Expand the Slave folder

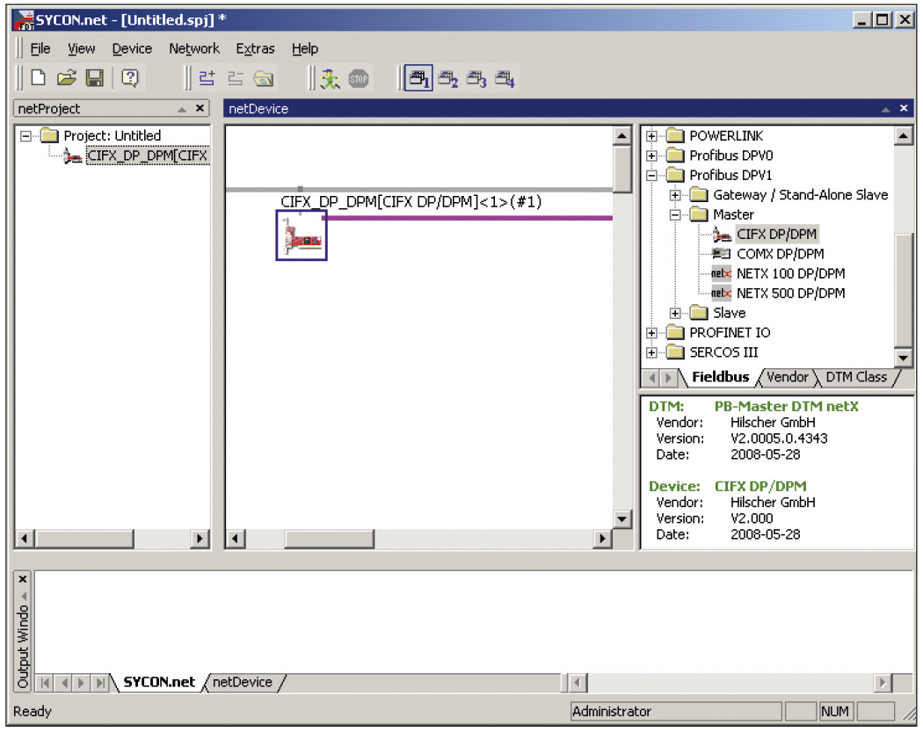pos(675,313)
